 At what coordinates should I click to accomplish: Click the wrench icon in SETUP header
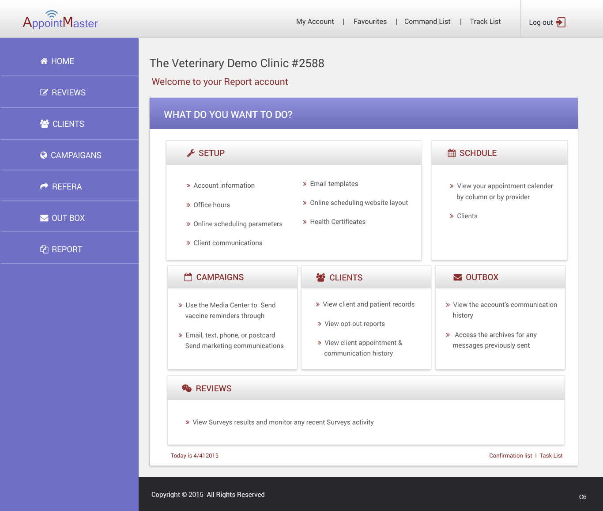(191, 153)
